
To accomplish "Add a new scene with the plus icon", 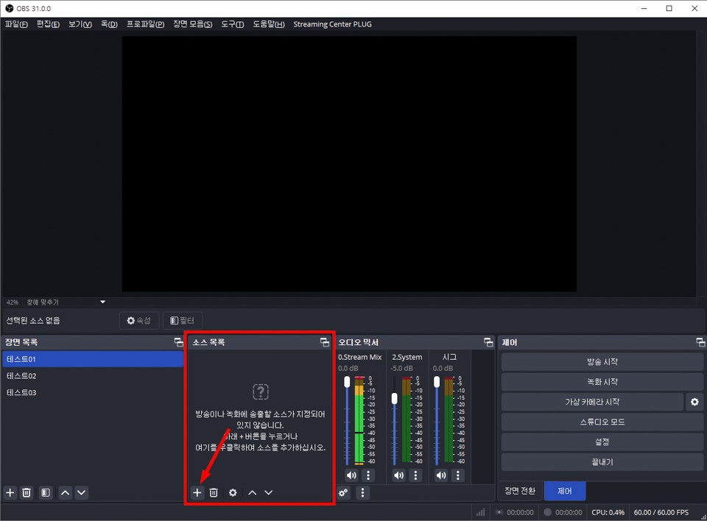I will (10, 492).
